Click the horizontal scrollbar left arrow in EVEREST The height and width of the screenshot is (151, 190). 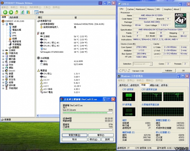pyautogui.click(x=38, y=115)
